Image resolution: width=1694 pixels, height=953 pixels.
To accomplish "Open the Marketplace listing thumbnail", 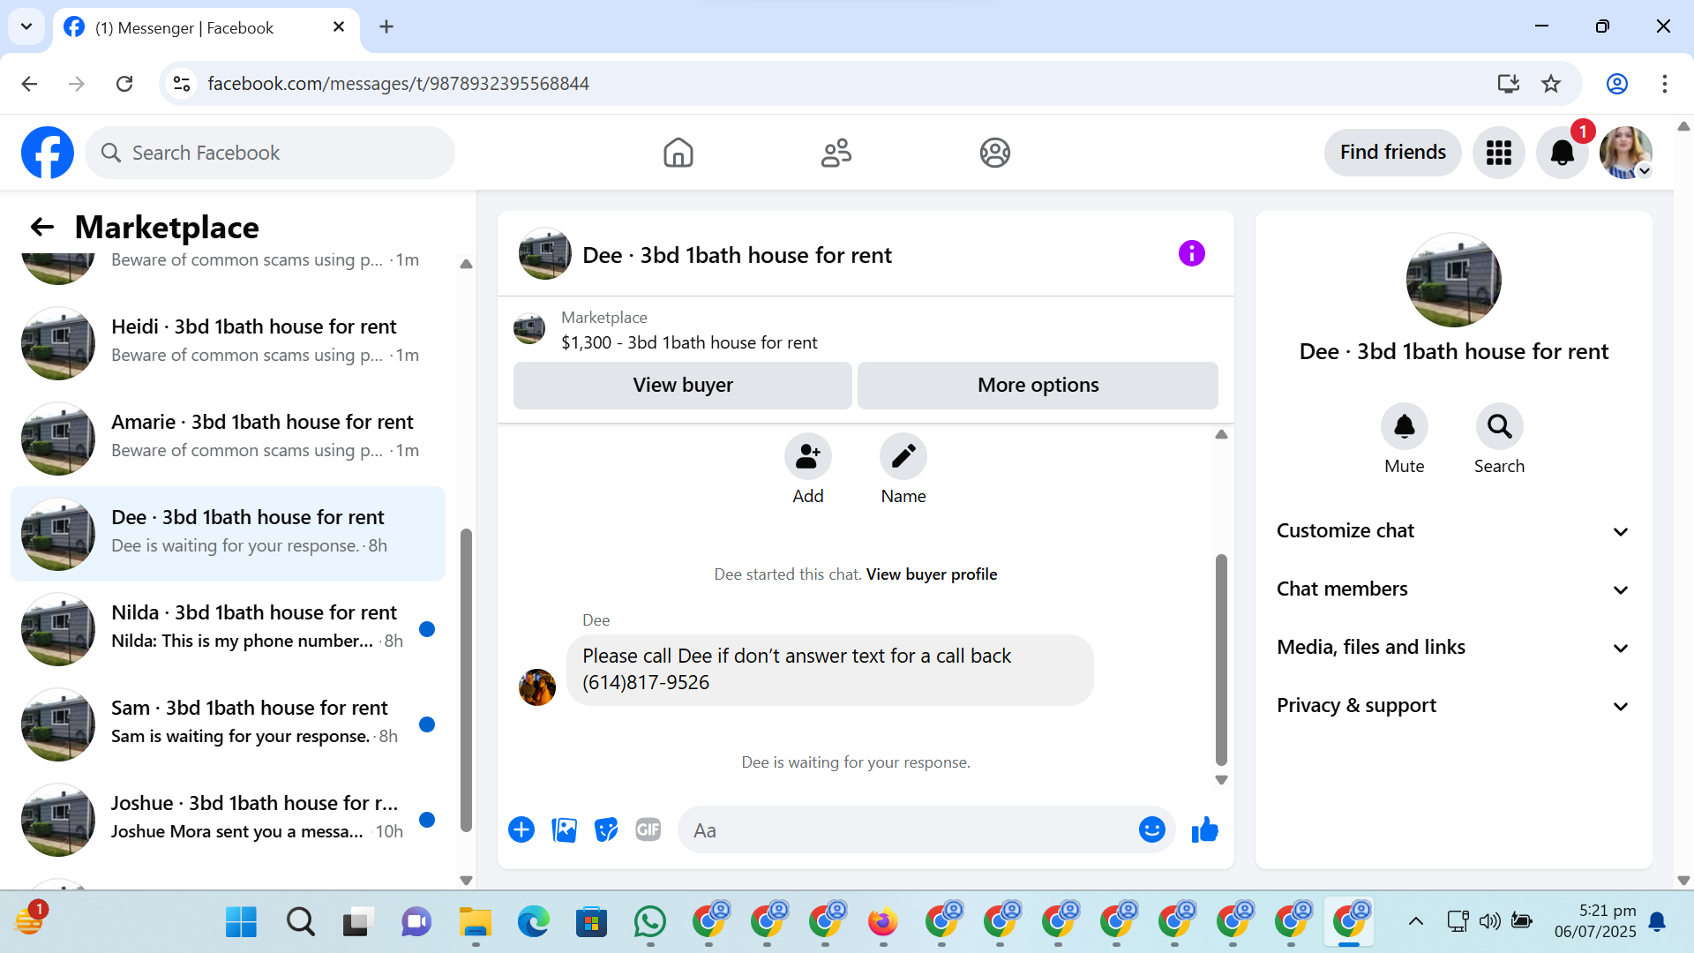I will point(528,329).
